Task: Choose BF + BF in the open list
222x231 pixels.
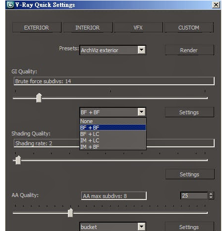Action: [x=113, y=128]
